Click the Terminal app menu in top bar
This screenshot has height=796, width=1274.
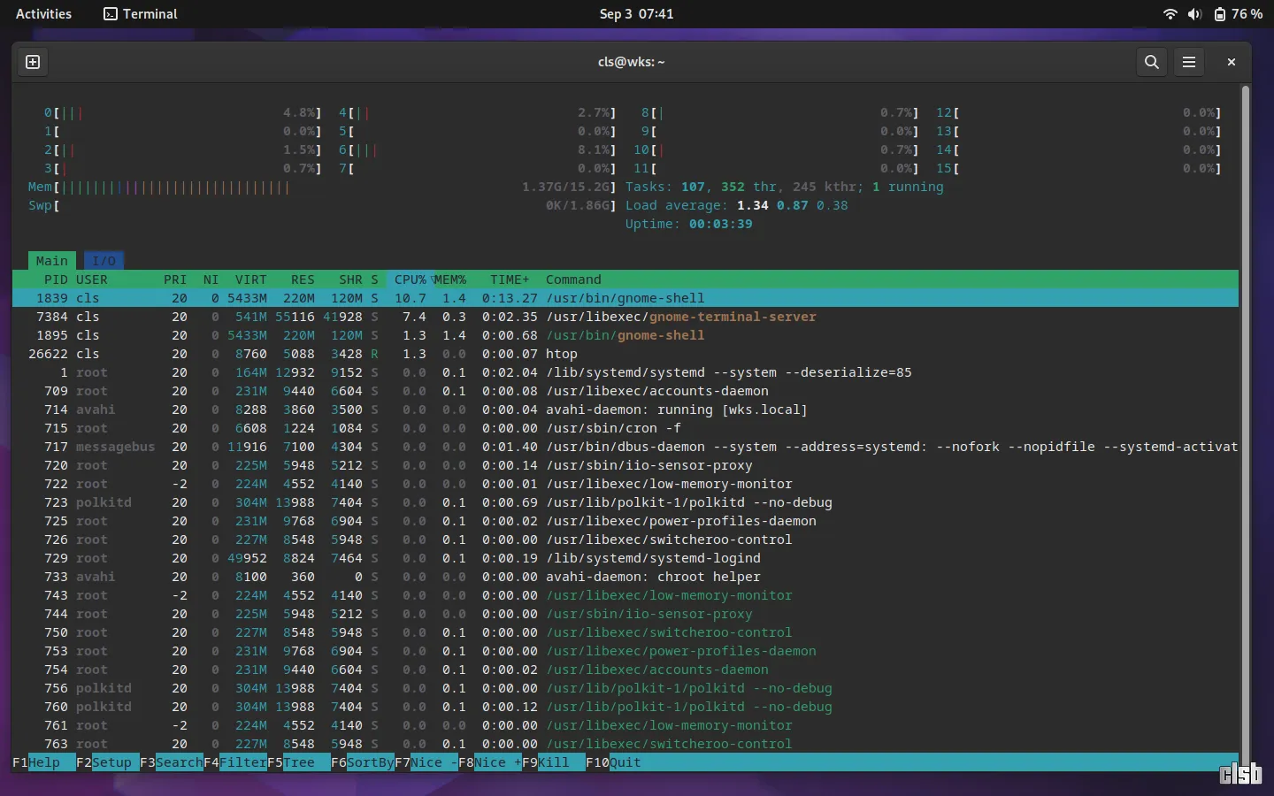click(141, 14)
